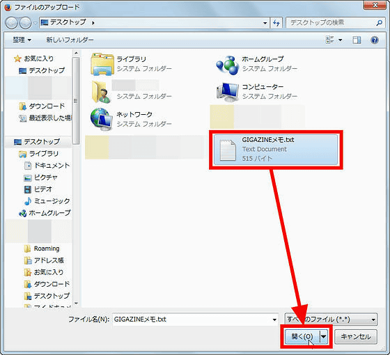Select the GIGAZINEメモ.txt document icon
The height and width of the screenshot is (355, 390).
pos(228,150)
